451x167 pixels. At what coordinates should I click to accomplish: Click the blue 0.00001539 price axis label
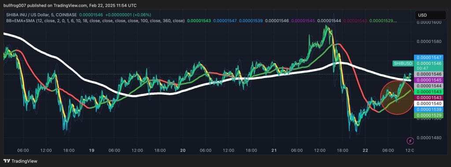coord(429,109)
